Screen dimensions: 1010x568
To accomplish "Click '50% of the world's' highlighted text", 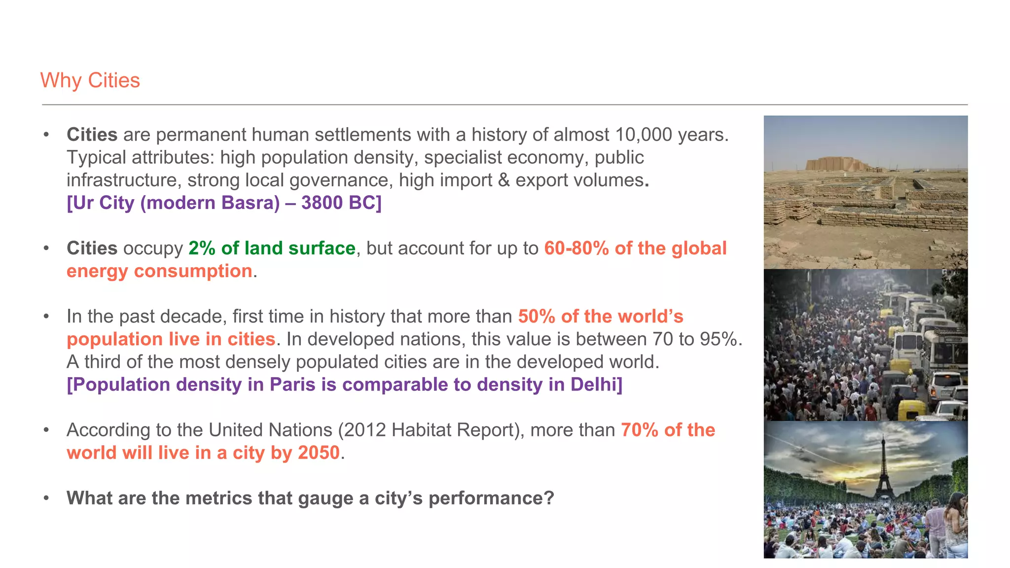I will click(600, 317).
